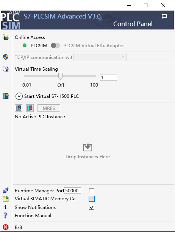
Task: Click the green PLCSIM status indicator
Action: click(x=25, y=45)
